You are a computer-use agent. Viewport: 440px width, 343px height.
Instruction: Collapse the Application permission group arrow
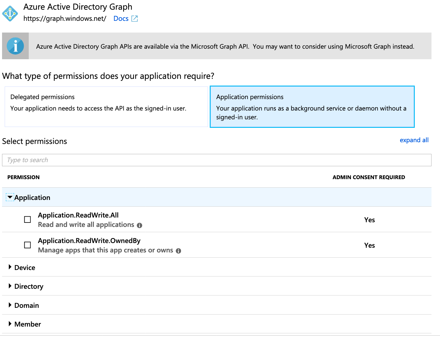pos(10,197)
